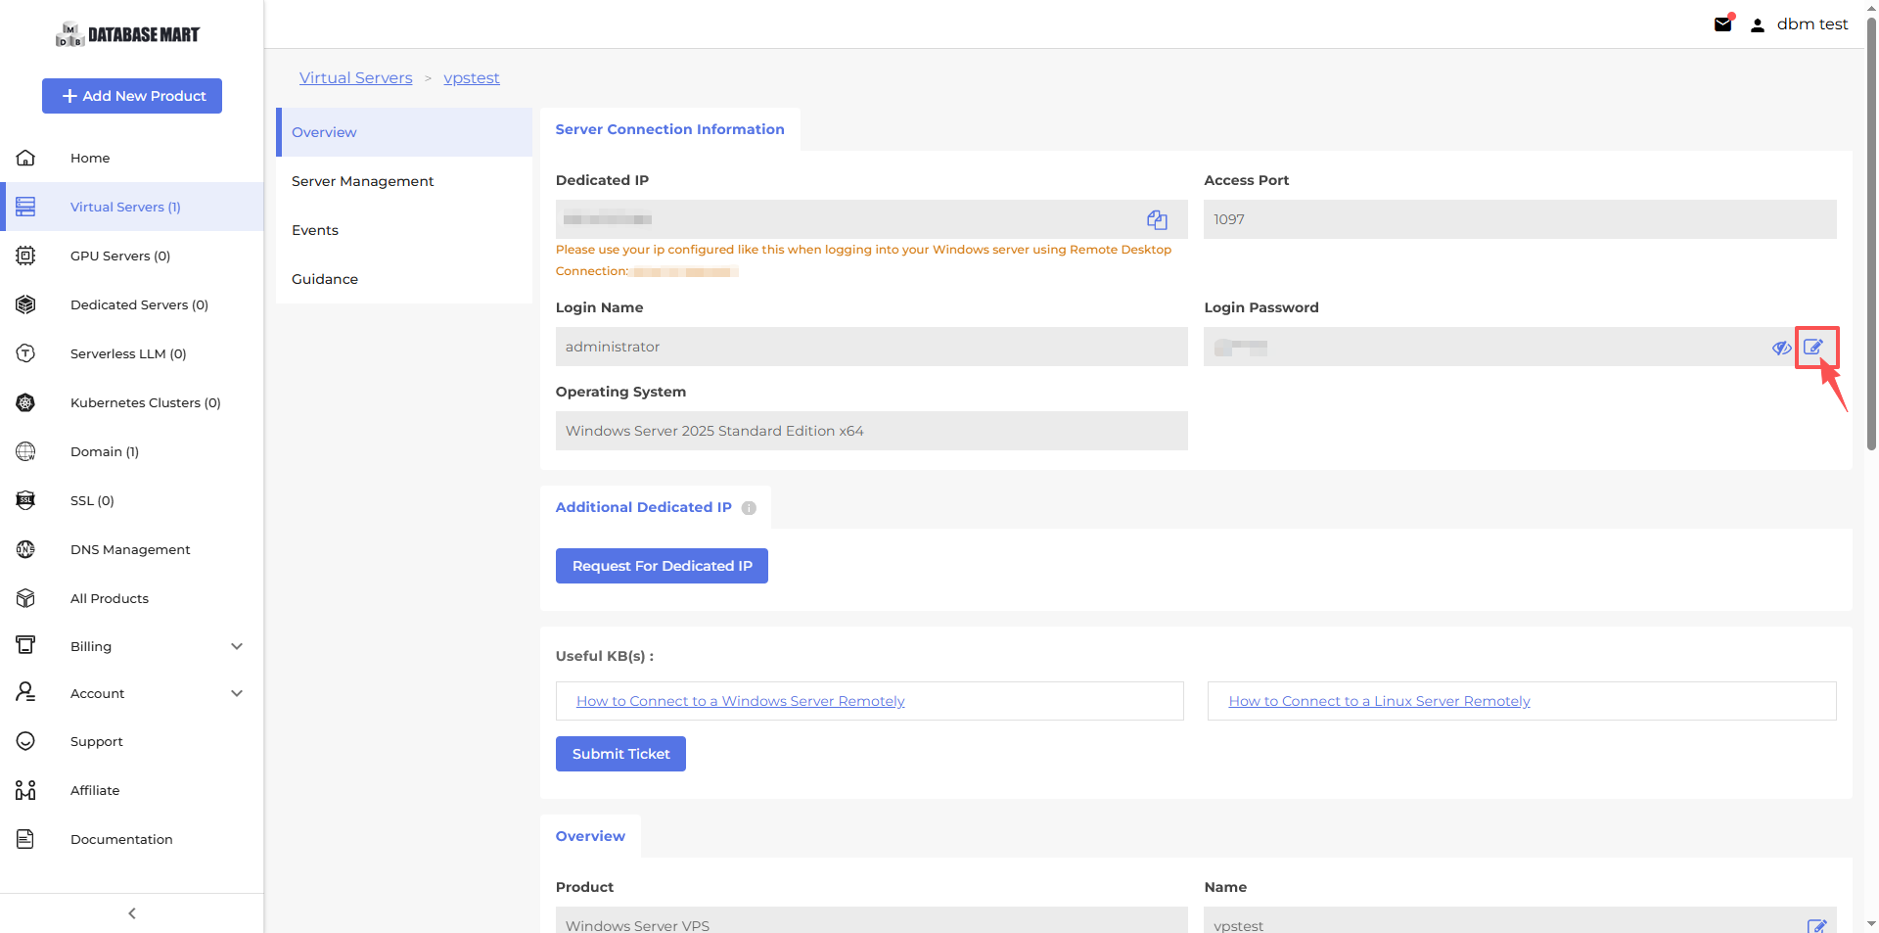The width and height of the screenshot is (1879, 933).
Task: Click the DNS Management icon
Action: tap(25, 549)
